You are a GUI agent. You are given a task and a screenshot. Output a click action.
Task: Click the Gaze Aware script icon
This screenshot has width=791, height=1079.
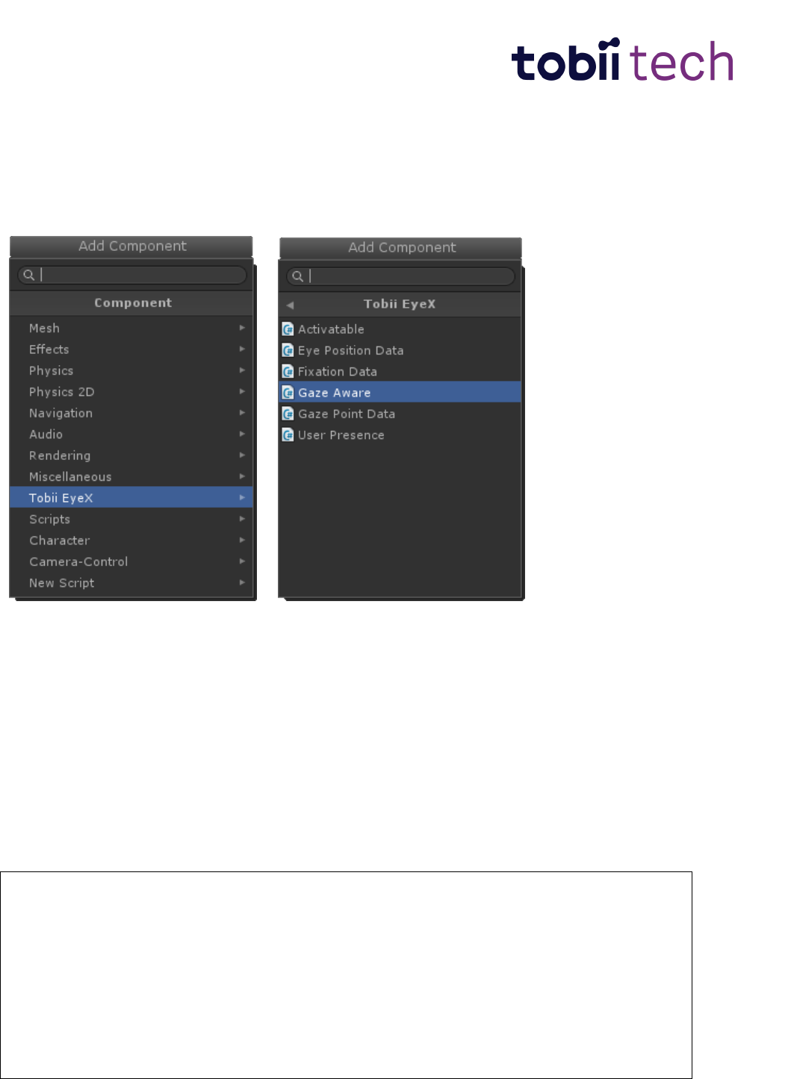288,393
